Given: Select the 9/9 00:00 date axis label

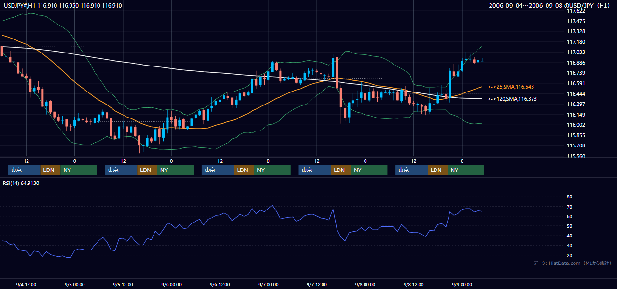Looking at the screenshot, I should click(x=462, y=284).
